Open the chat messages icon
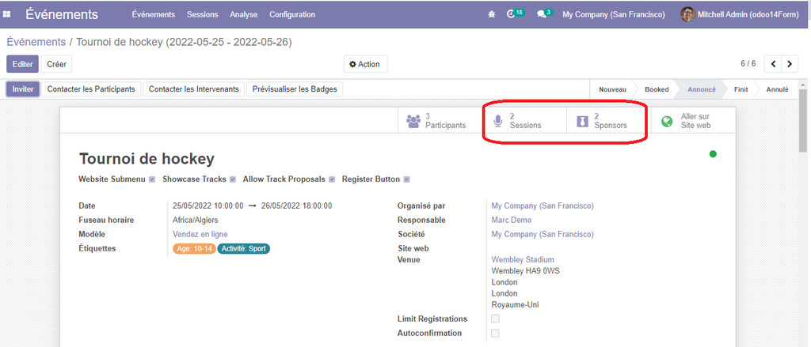Viewport: 811px width, 347px height. pyautogui.click(x=543, y=14)
